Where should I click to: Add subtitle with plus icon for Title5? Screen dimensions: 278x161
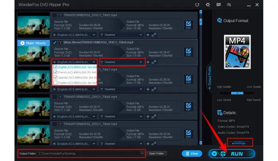148,35
